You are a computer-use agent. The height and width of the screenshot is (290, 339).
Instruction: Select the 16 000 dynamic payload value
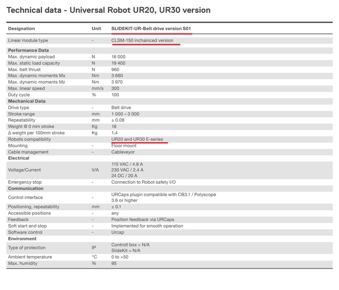[118, 57]
